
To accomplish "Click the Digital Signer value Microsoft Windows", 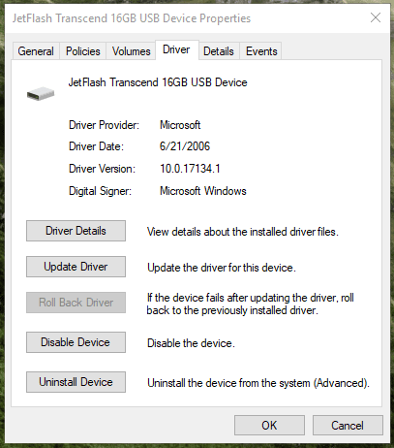I will pyautogui.click(x=203, y=191).
